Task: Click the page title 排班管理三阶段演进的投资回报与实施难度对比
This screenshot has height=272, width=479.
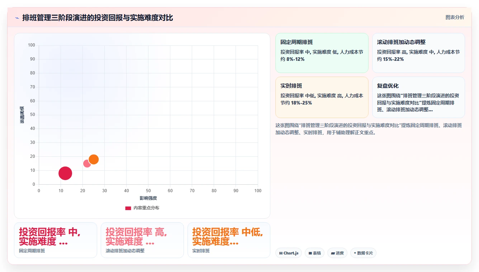Action: [x=98, y=18]
